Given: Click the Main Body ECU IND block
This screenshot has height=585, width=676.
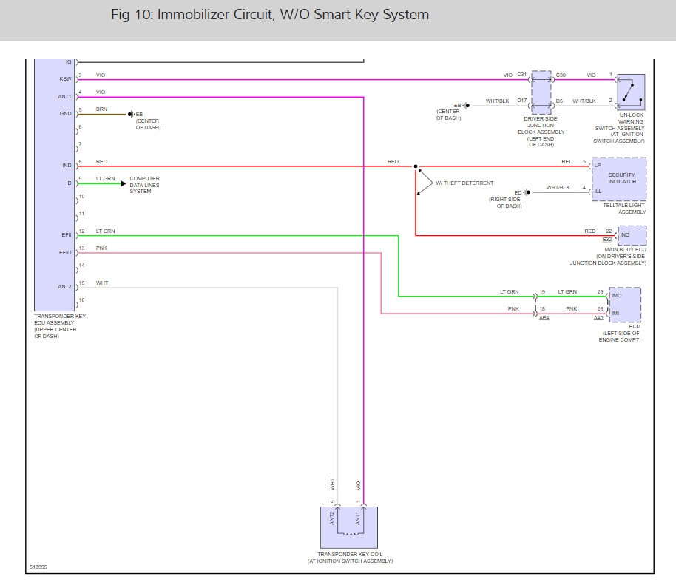Looking at the screenshot, I should [632, 235].
